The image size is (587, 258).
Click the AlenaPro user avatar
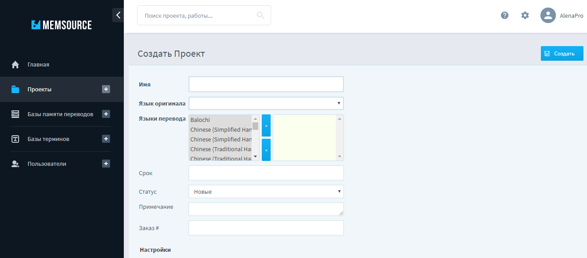[x=548, y=16]
